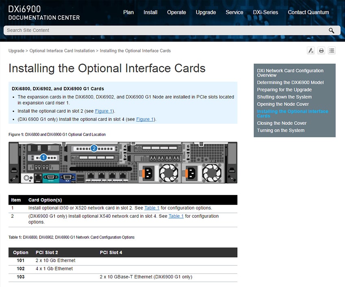Screen dimensions: 345x287
Task: Open the Service menu
Action: (x=234, y=12)
